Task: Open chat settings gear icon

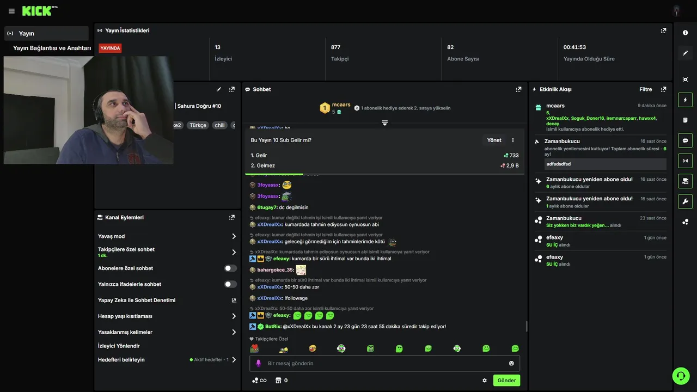Action: click(x=485, y=381)
